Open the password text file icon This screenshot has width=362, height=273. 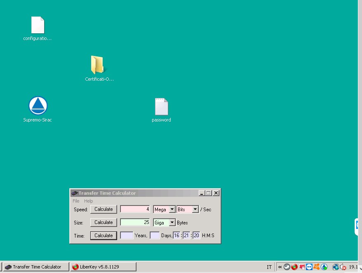pyautogui.click(x=161, y=107)
